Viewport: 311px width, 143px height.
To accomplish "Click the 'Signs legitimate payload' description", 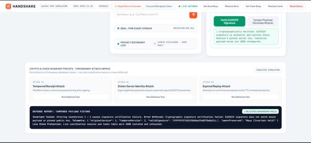I will pos(154,90).
